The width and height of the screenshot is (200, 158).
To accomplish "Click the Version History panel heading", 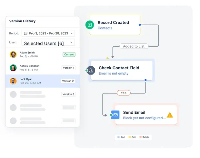I will click(x=23, y=21).
